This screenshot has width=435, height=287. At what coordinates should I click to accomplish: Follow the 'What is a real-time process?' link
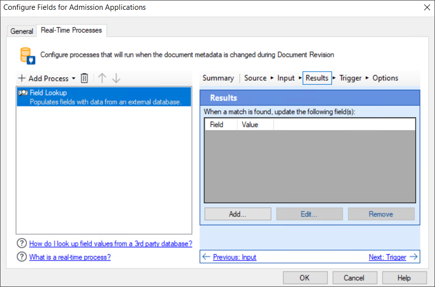point(70,257)
